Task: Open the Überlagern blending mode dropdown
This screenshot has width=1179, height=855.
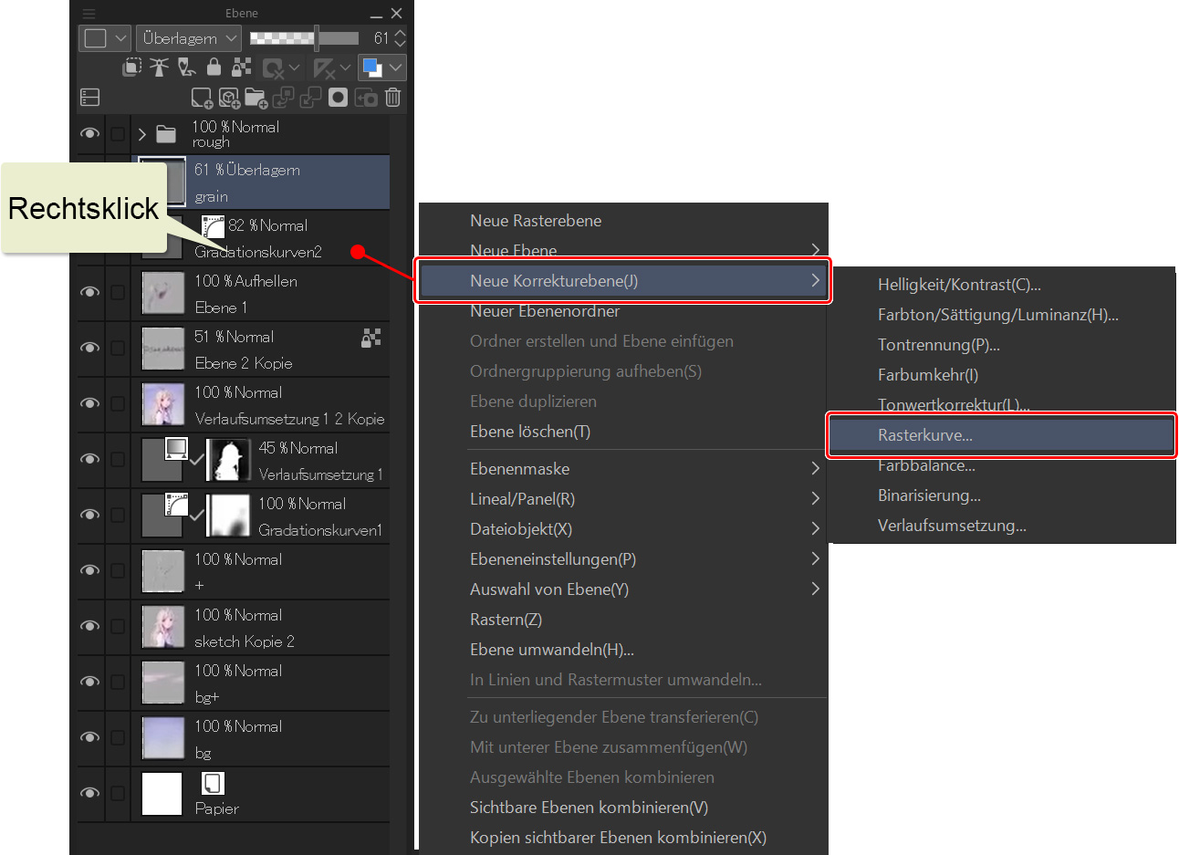Action: (x=190, y=38)
